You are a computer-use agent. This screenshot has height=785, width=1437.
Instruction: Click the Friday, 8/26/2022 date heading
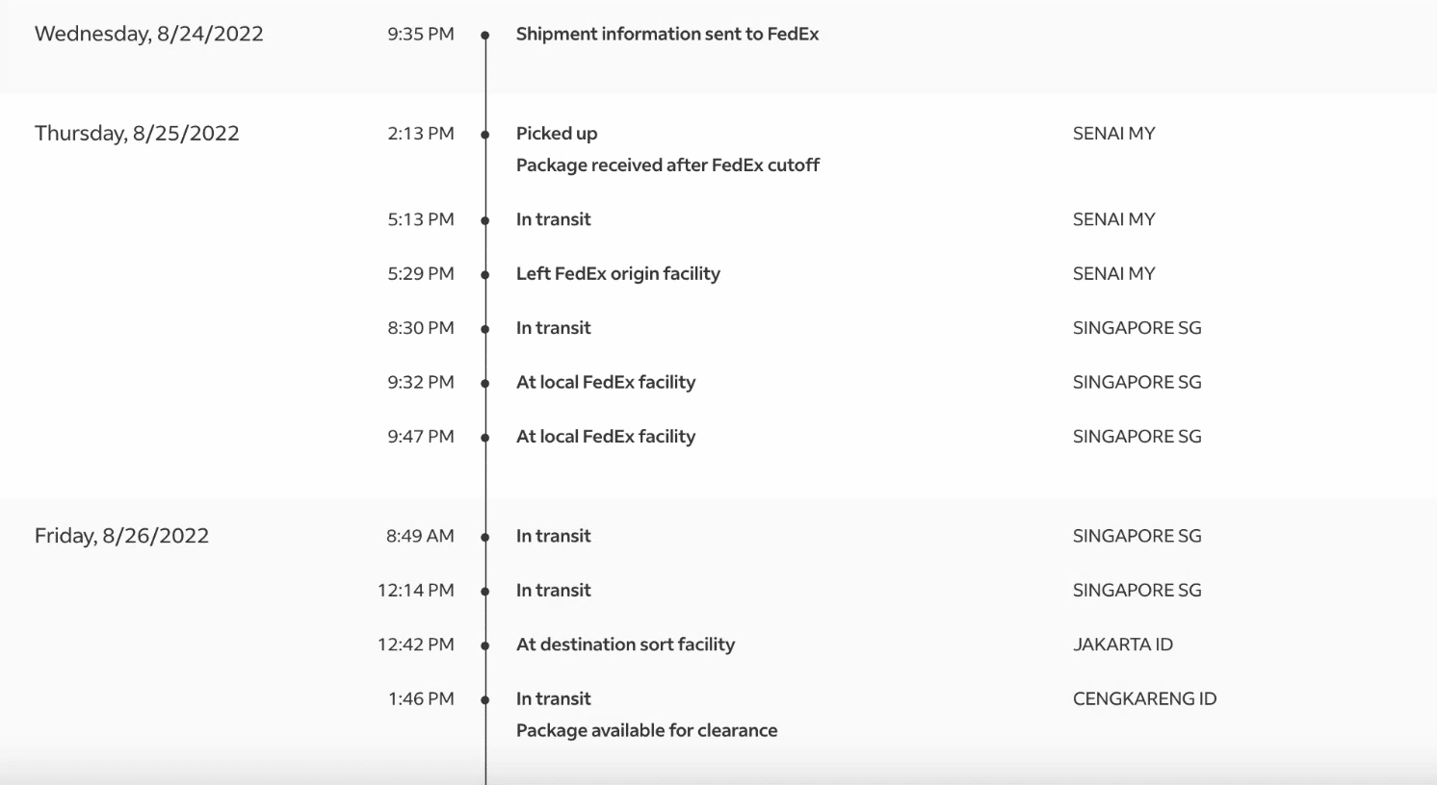(x=121, y=536)
